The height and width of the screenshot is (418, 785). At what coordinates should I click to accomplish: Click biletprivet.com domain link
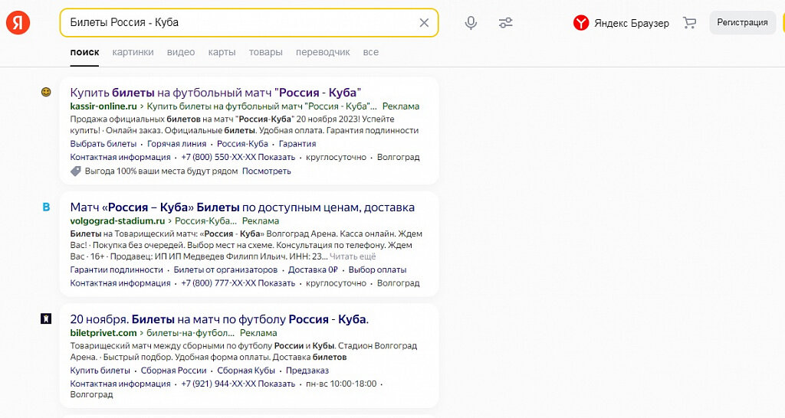pos(103,332)
